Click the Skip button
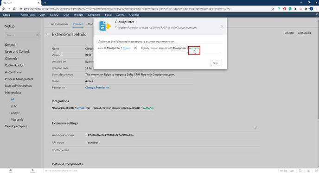Image resolution: width=319 pixels, height=173 pixels. pyautogui.click(x=215, y=63)
